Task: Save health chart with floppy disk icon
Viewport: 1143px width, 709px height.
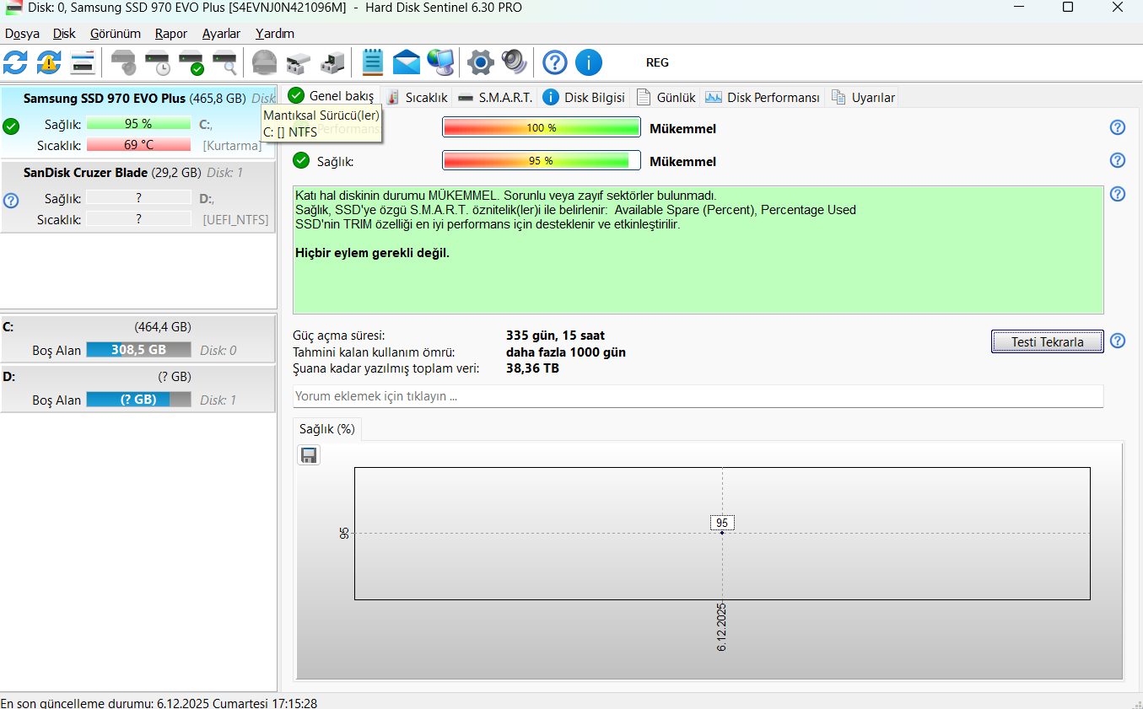Action: (x=309, y=455)
